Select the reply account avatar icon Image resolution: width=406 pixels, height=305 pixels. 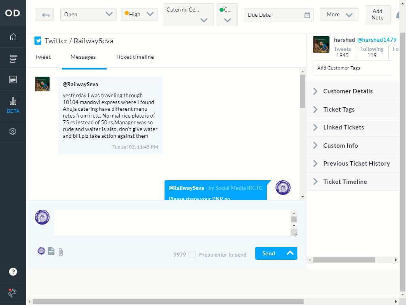coord(41,251)
